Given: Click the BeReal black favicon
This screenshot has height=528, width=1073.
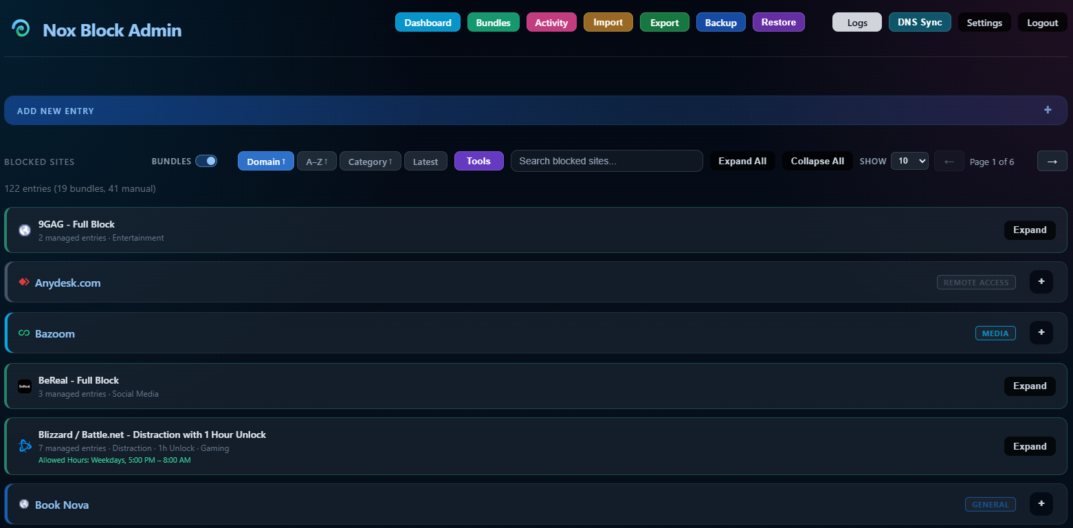Looking at the screenshot, I should [x=25, y=386].
